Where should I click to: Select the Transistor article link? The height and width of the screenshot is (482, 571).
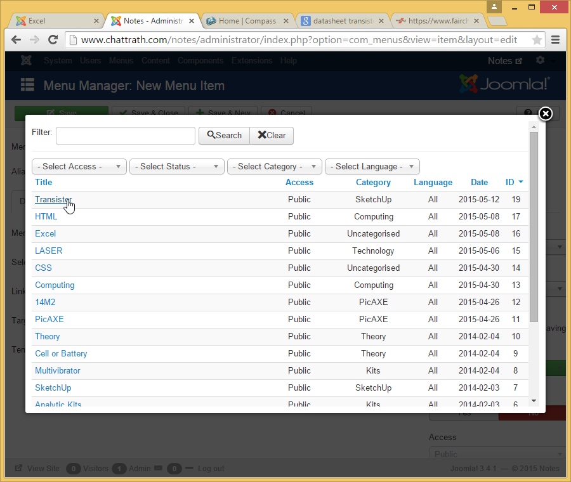[53, 199]
